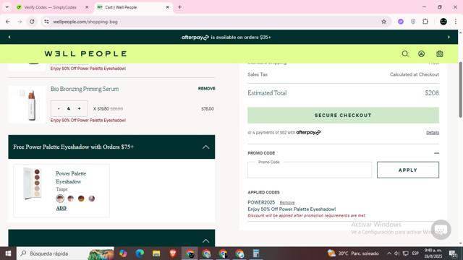
Task: Open Afterpay Details link
Action: point(433,133)
